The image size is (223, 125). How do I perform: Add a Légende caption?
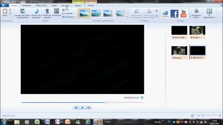click(x=67, y=13)
